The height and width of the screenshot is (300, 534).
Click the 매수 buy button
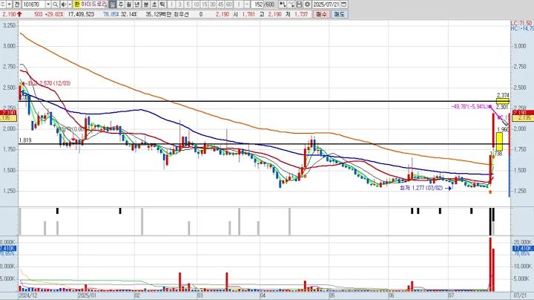click(321, 14)
